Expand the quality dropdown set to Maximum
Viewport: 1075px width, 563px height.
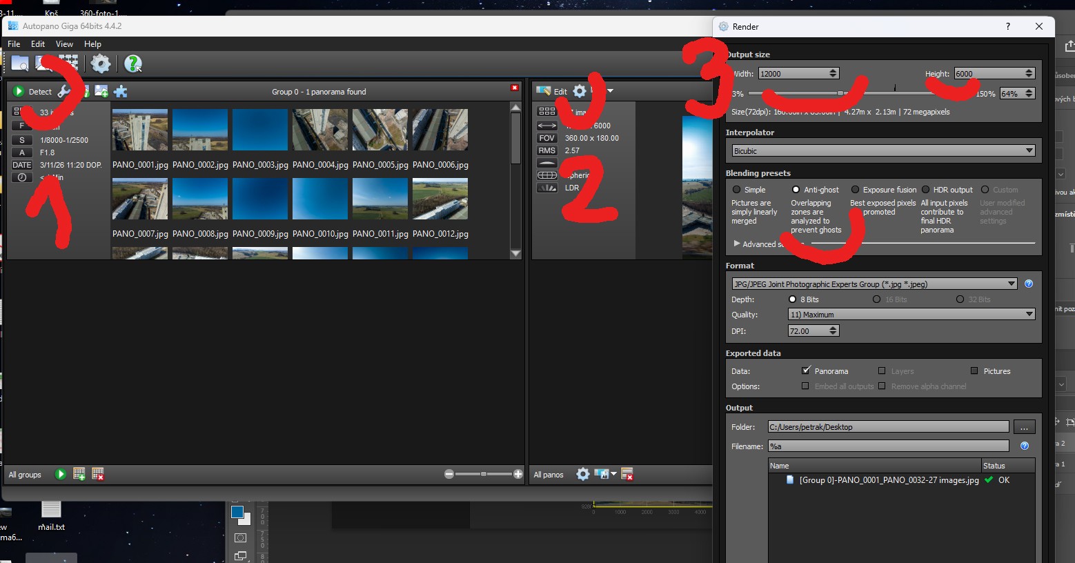point(911,315)
